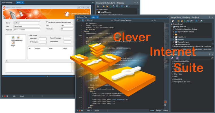Expand Delphi | Inheritable Items palette category
Image resolution: width=215 pixels, height=113 pixels.
172,81
